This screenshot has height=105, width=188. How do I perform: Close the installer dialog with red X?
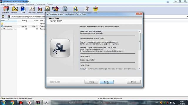point(139,14)
